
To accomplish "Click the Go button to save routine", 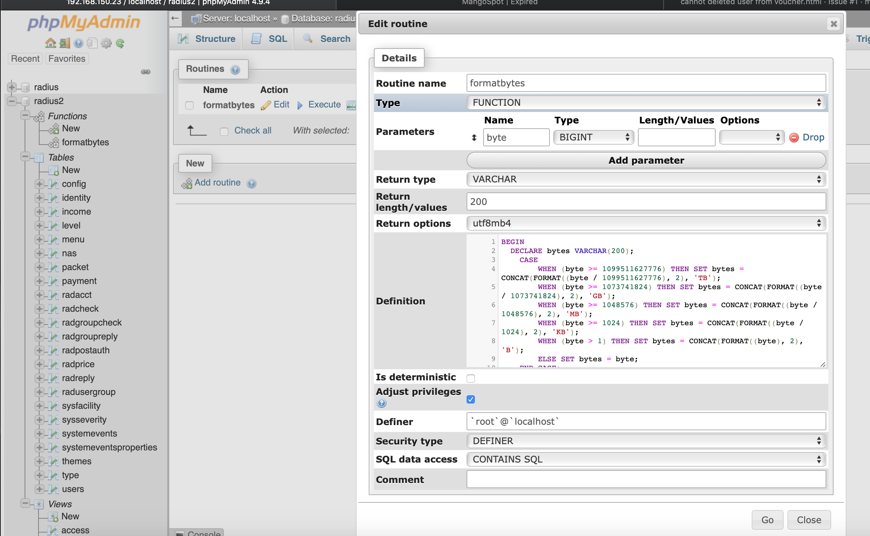I will click(x=767, y=520).
